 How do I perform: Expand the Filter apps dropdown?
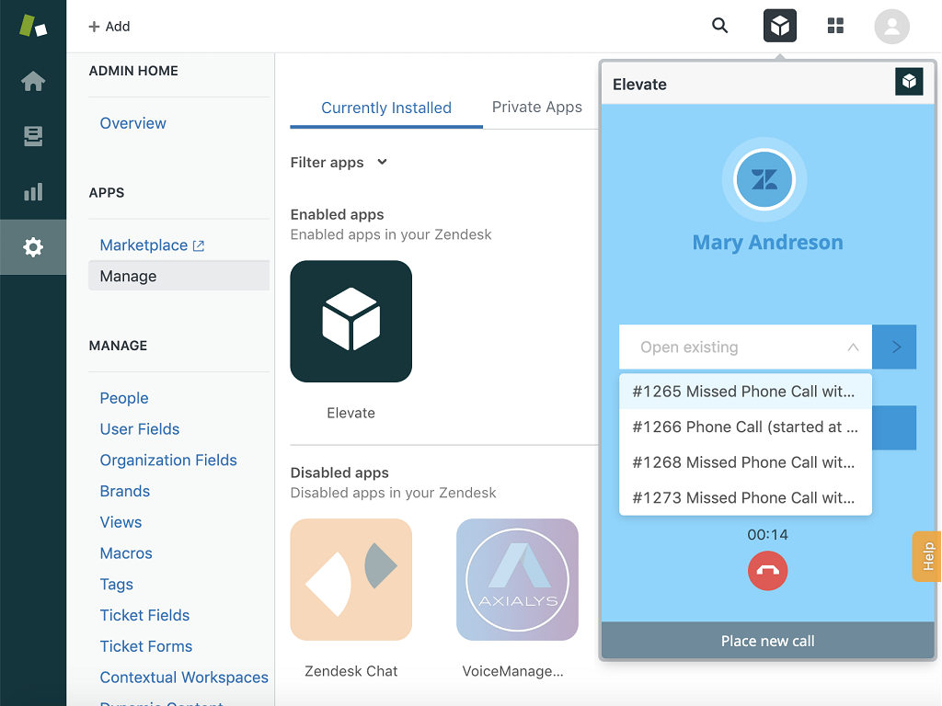(x=339, y=163)
